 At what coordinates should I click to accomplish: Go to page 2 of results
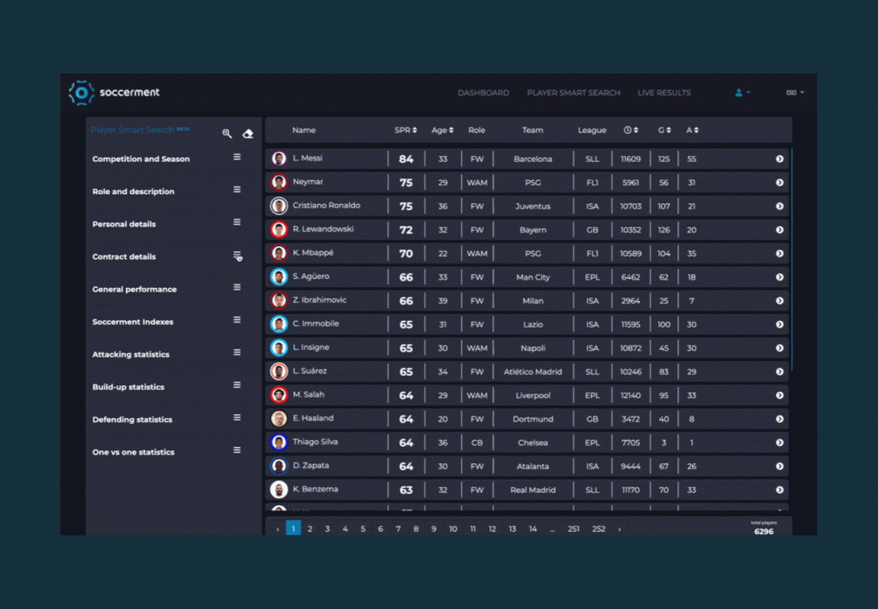click(310, 529)
